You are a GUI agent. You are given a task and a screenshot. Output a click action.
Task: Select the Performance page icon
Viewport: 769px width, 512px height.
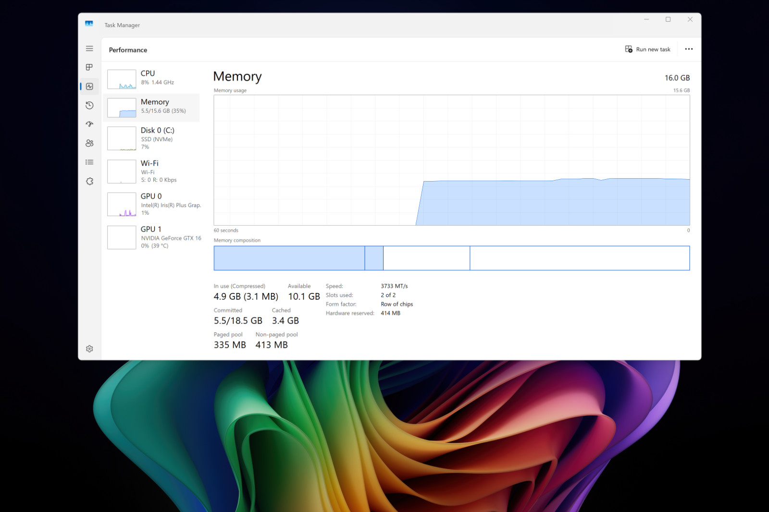(89, 86)
